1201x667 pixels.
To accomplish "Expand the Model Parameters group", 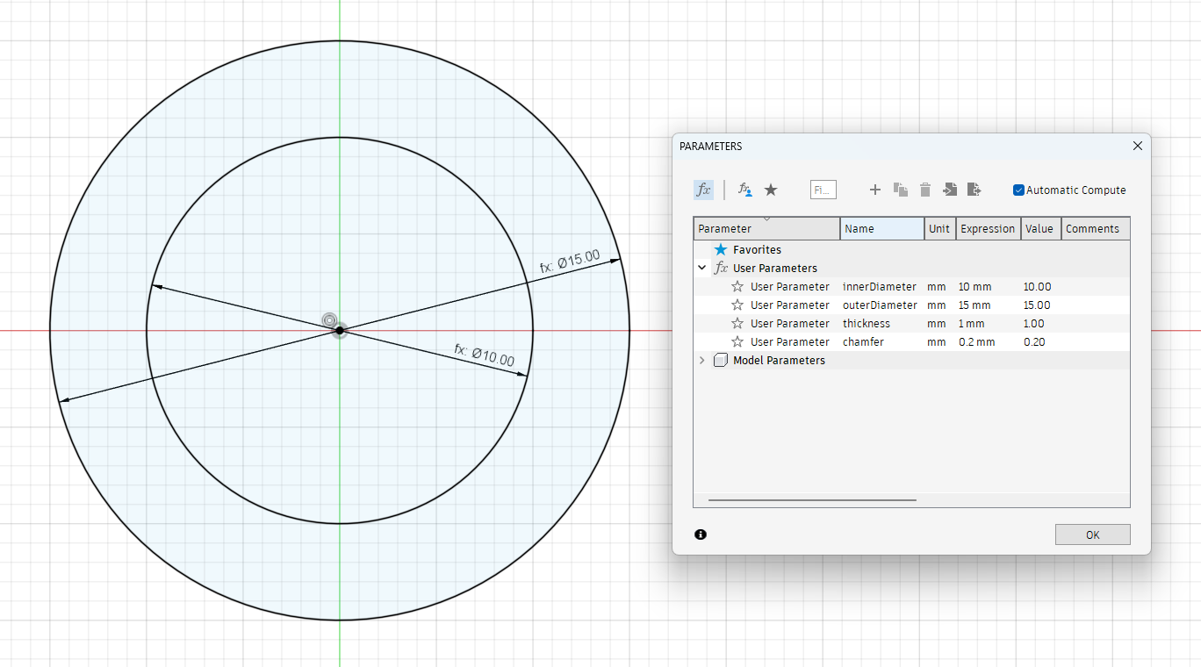I will [x=702, y=361].
